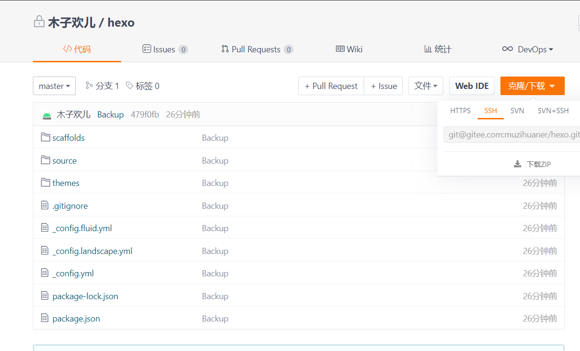This screenshot has width=580, height=351.
Task: Click the themes folder icon
Action: pyautogui.click(x=45, y=183)
